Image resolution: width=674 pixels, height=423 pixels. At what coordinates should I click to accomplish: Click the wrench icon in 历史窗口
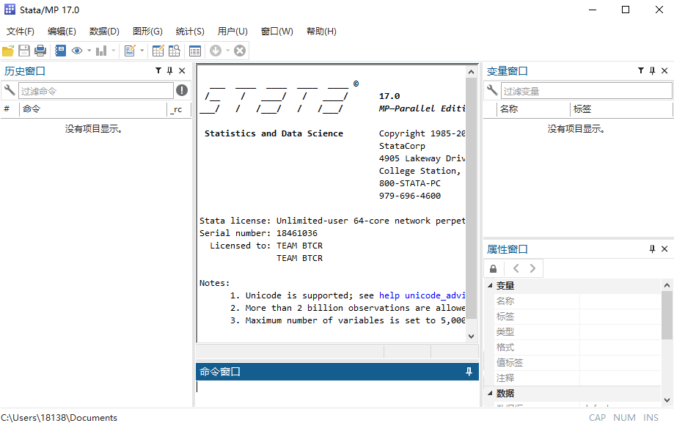click(x=10, y=90)
